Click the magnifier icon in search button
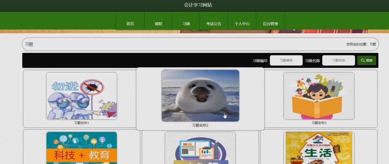Screen dimensions: 389x164 coord(363,60)
